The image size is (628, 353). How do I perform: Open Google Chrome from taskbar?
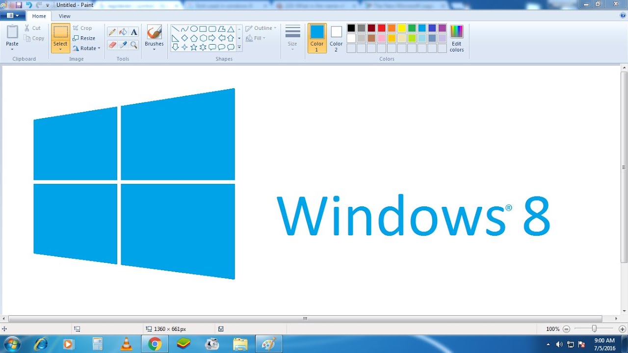pos(155,344)
